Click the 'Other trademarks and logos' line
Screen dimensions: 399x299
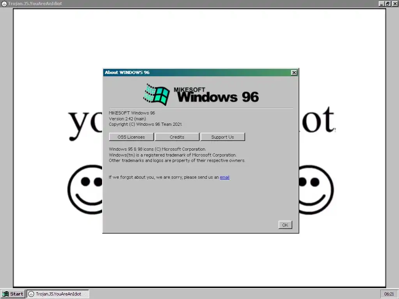[x=177, y=160]
